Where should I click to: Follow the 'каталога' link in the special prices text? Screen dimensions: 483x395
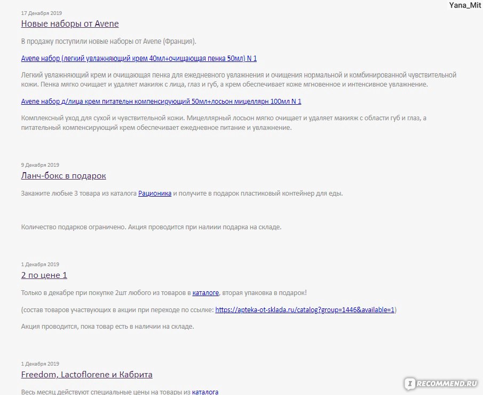click(205, 392)
